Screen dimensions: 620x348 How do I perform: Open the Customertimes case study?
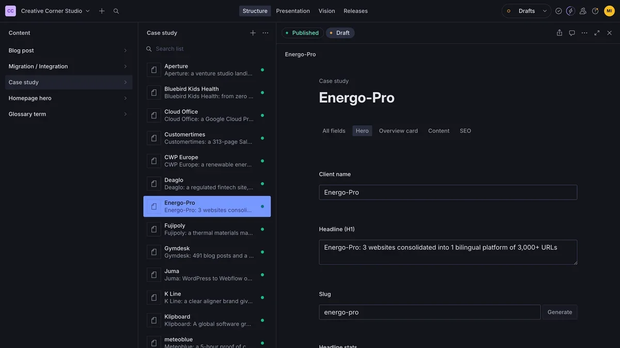point(207,138)
